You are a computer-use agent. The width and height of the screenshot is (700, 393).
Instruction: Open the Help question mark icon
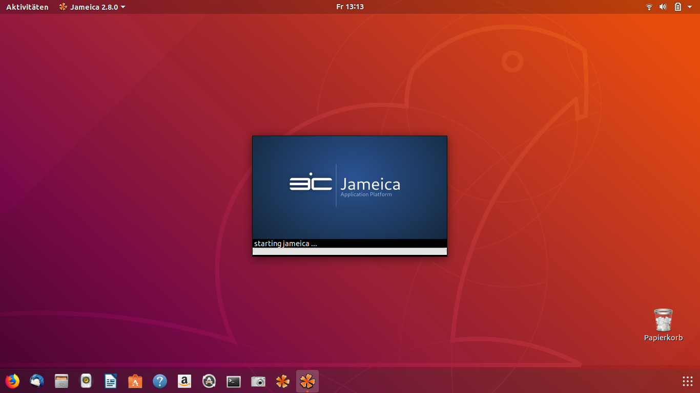click(160, 381)
